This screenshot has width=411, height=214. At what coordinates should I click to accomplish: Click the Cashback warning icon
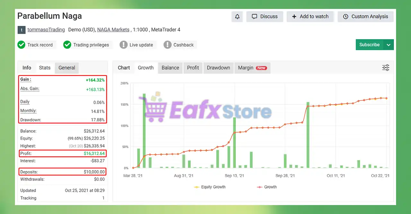167,45
